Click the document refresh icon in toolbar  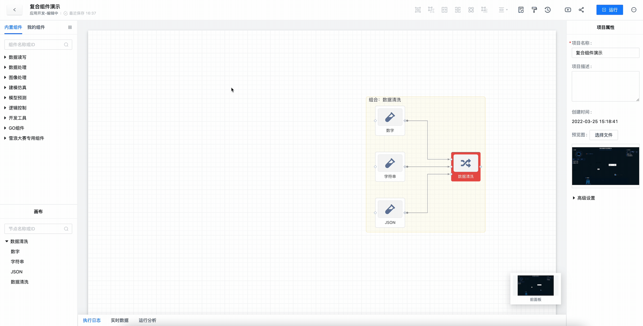coord(521,10)
